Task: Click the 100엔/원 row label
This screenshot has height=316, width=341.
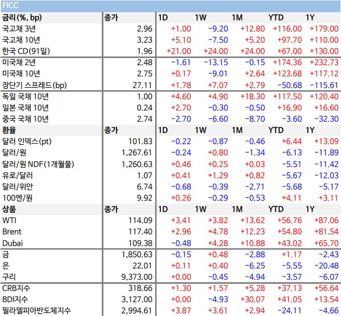Action: [18, 198]
